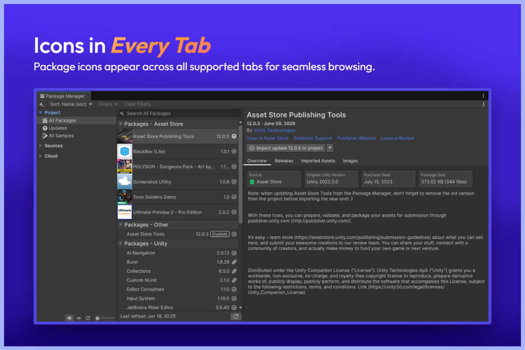Open the Filters dropdown
The height and width of the screenshot is (350, 525).
click(108, 104)
